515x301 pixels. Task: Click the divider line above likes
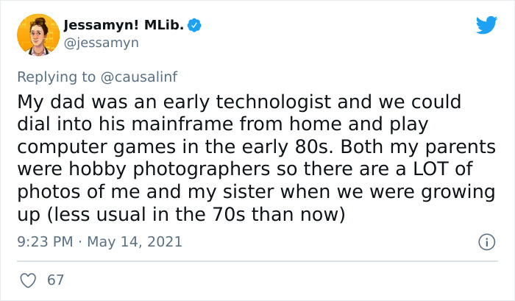[x=257, y=261]
